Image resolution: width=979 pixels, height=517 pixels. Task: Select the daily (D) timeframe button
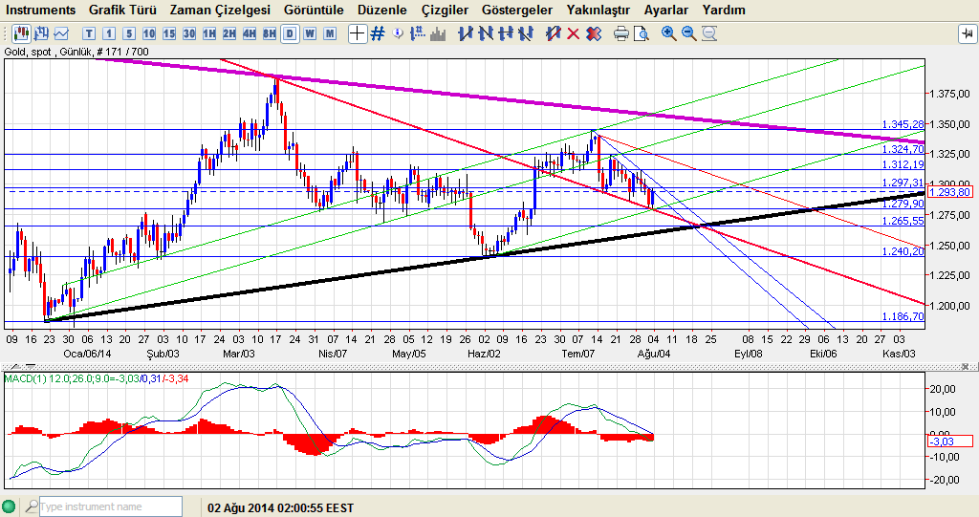290,33
